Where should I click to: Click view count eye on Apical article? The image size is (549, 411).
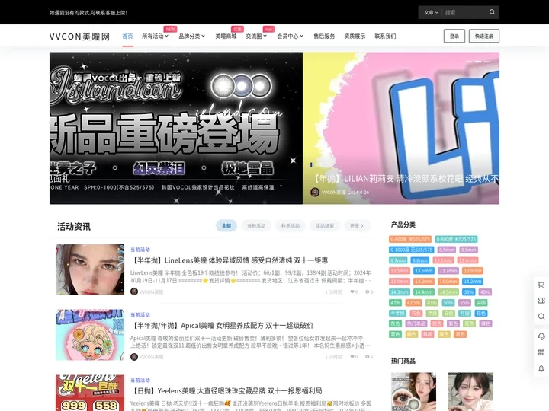(x=367, y=357)
